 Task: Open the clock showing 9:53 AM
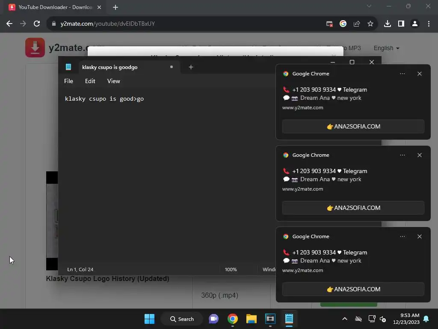[406, 319]
